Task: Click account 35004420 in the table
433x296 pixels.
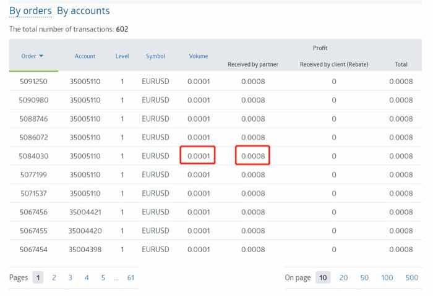Action: [x=85, y=230]
